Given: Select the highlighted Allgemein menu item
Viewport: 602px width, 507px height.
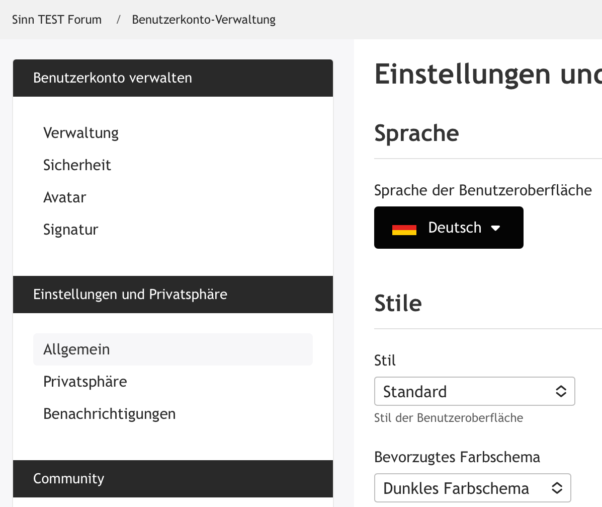Looking at the screenshot, I should tap(76, 349).
